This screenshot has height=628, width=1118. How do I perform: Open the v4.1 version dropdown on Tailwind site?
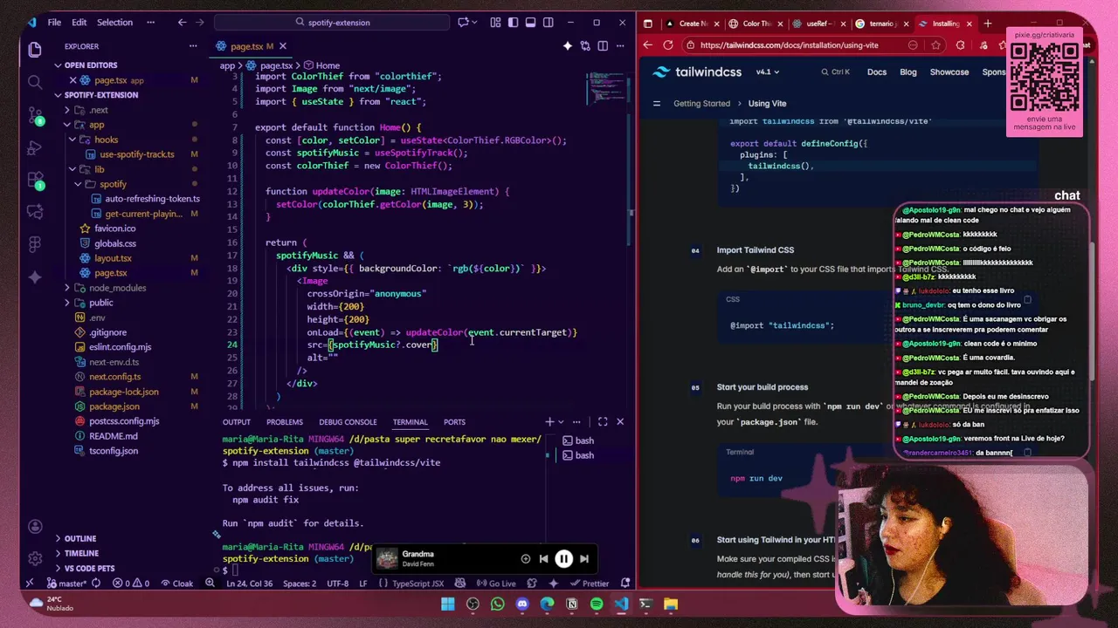tap(768, 72)
